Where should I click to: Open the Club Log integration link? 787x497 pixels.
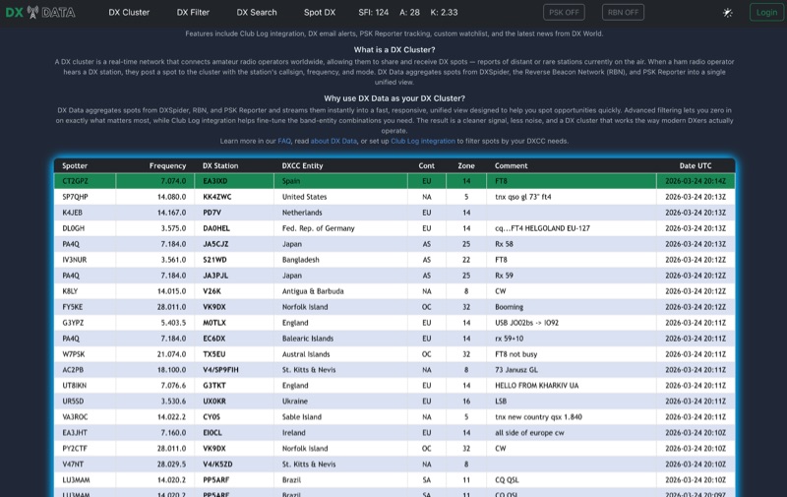423,141
